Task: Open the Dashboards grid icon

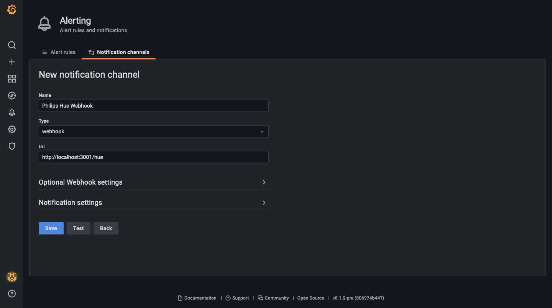Action: tap(11, 79)
